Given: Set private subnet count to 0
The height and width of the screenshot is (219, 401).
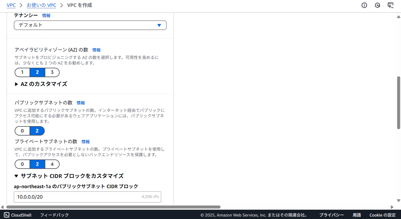Looking at the screenshot, I should [22, 164].
